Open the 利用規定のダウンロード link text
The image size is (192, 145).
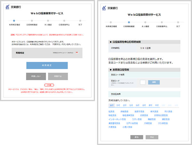tap(63, 53)
